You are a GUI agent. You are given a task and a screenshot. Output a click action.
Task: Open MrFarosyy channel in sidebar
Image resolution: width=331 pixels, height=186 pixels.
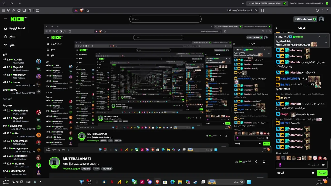pos(22,76)
